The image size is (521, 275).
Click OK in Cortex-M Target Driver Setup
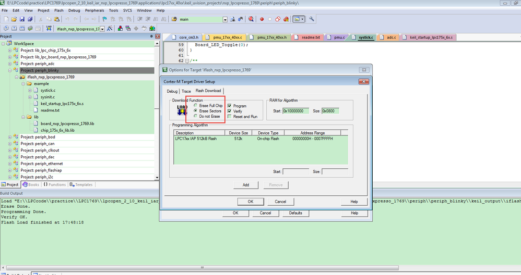coord(251,202)
